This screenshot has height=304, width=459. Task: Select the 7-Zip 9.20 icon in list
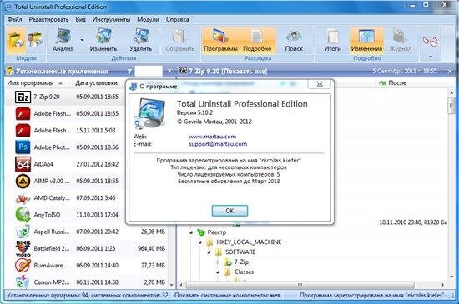[x=23, y=97]
